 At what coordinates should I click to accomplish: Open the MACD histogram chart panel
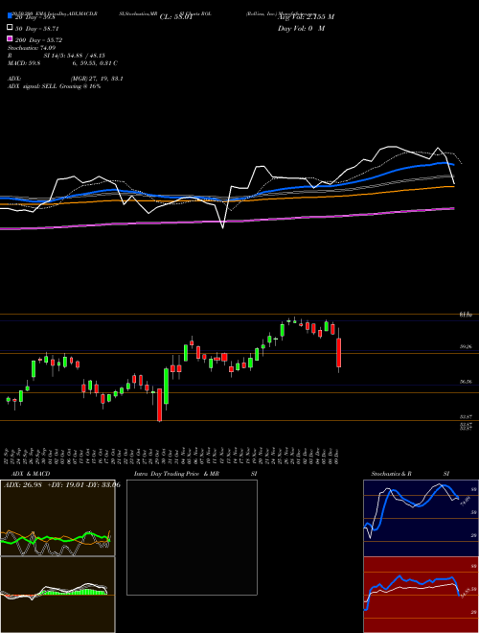coord(57,595)
